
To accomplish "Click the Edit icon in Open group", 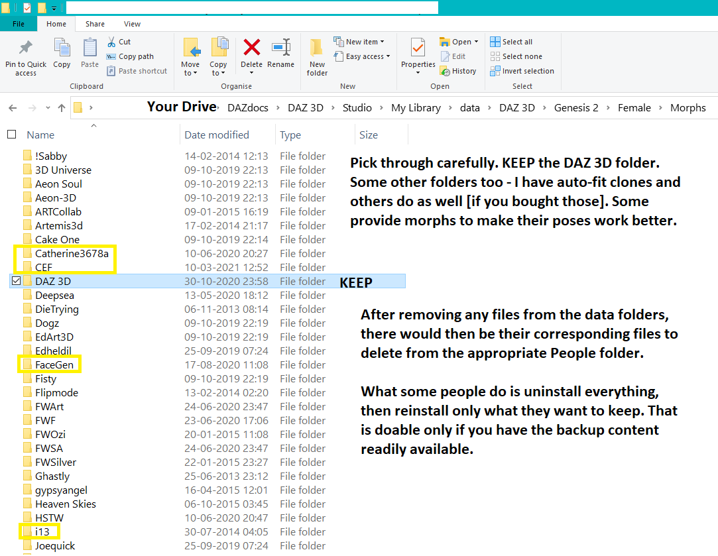I will coord(445,56).
